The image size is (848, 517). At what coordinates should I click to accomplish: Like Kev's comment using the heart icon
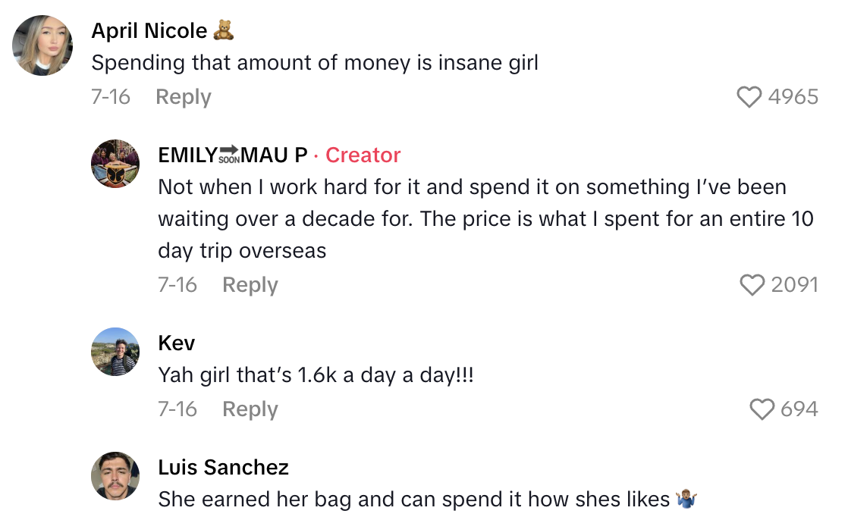pos(761,409)
